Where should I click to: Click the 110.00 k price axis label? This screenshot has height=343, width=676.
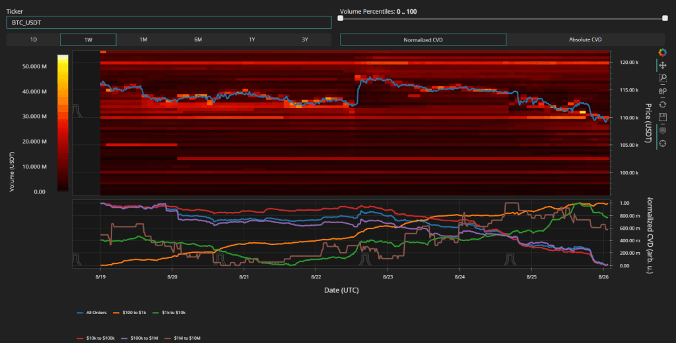(629, 117)
